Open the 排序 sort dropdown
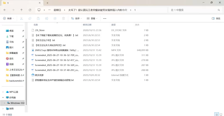 [x=76, y=18]
